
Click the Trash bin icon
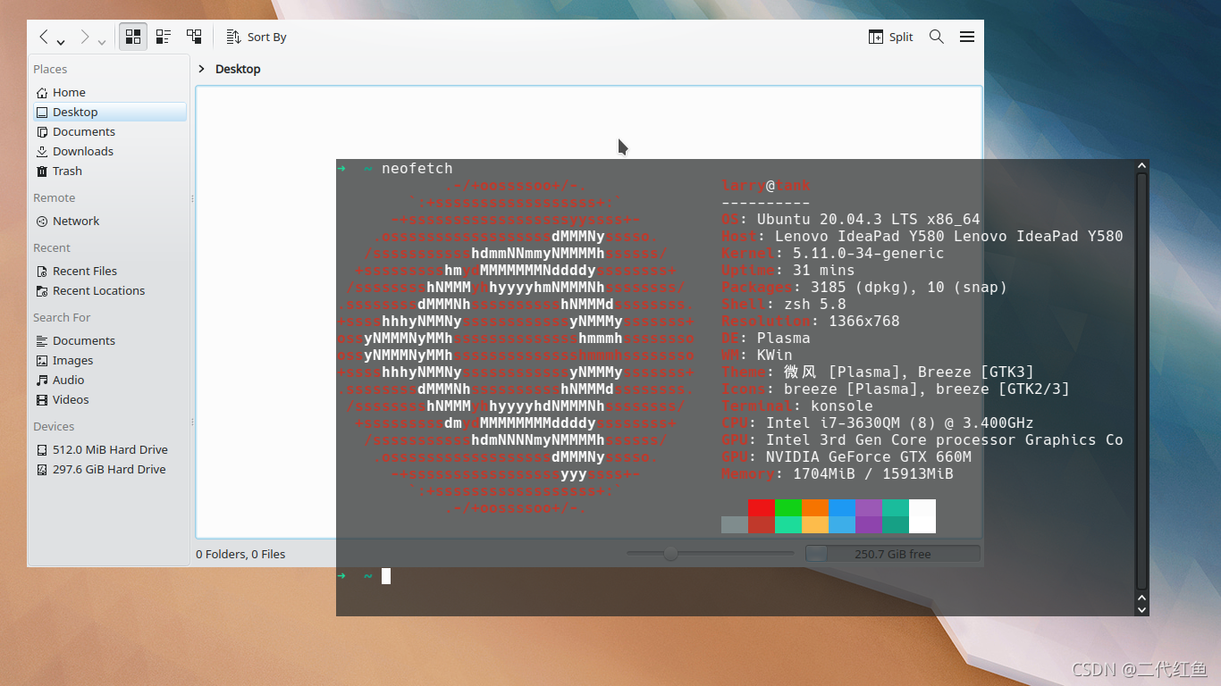click(42, 171)
